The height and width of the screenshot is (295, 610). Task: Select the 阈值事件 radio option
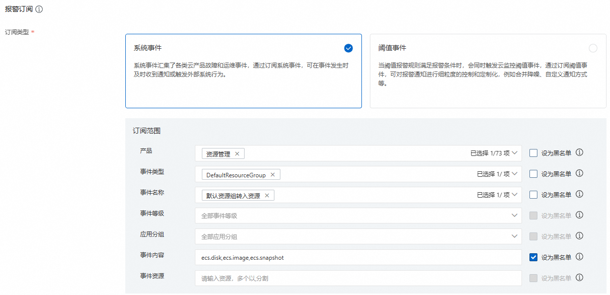click(593, 48)
